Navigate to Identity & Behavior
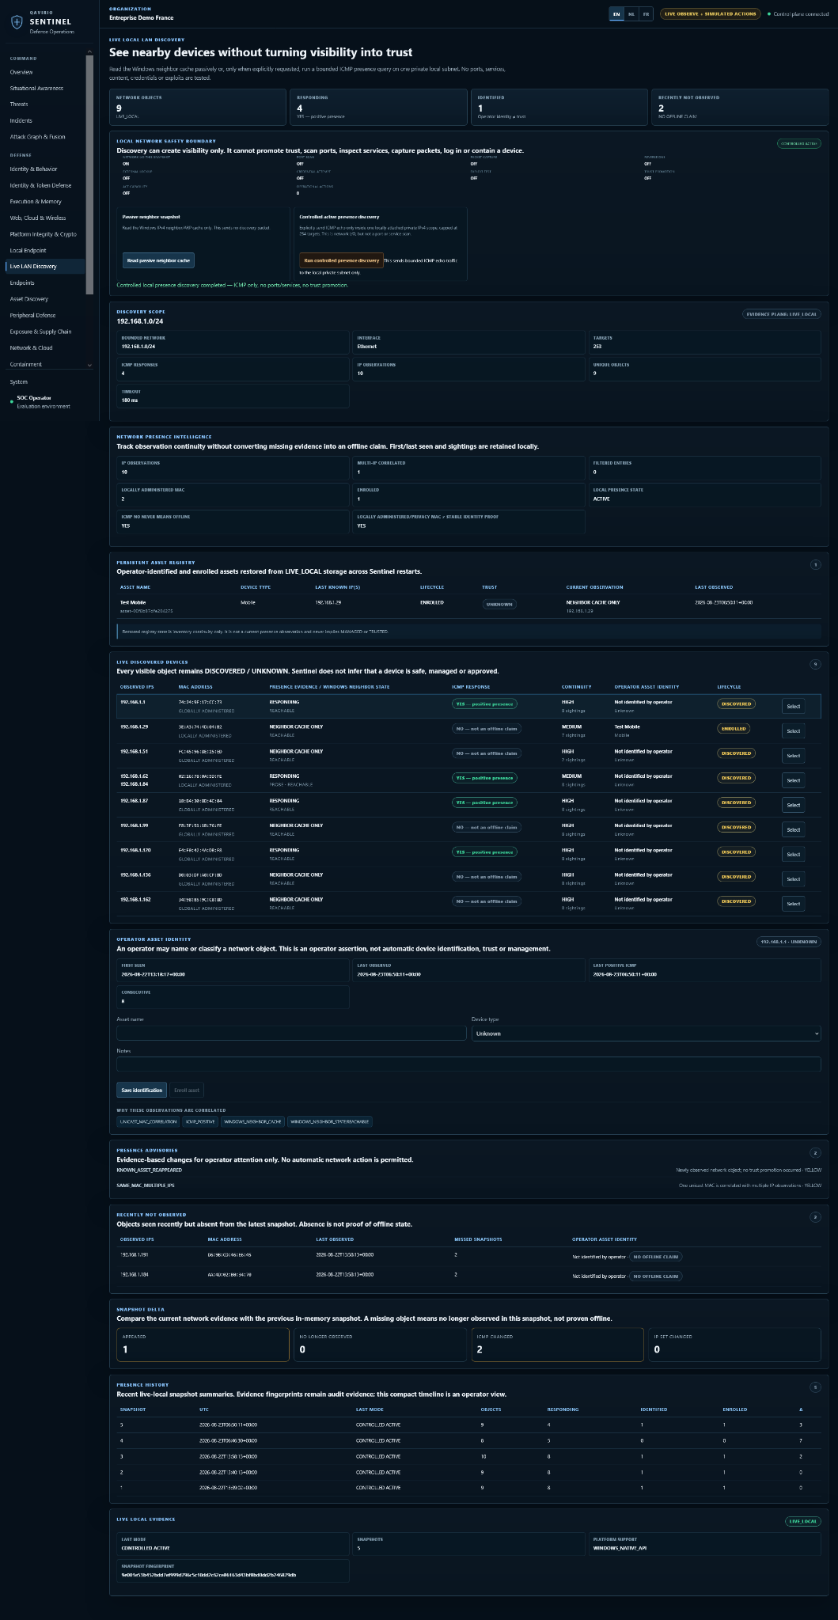838x1620 pixels. [33, 169]
